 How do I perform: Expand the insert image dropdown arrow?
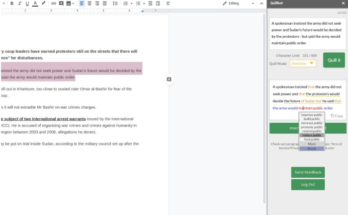click(x=73, y=4)
